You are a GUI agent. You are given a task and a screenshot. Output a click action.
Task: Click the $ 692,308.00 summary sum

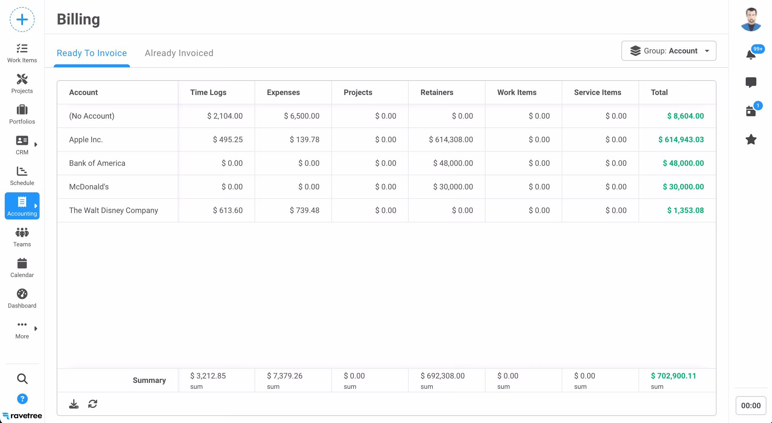coord(442,376)
